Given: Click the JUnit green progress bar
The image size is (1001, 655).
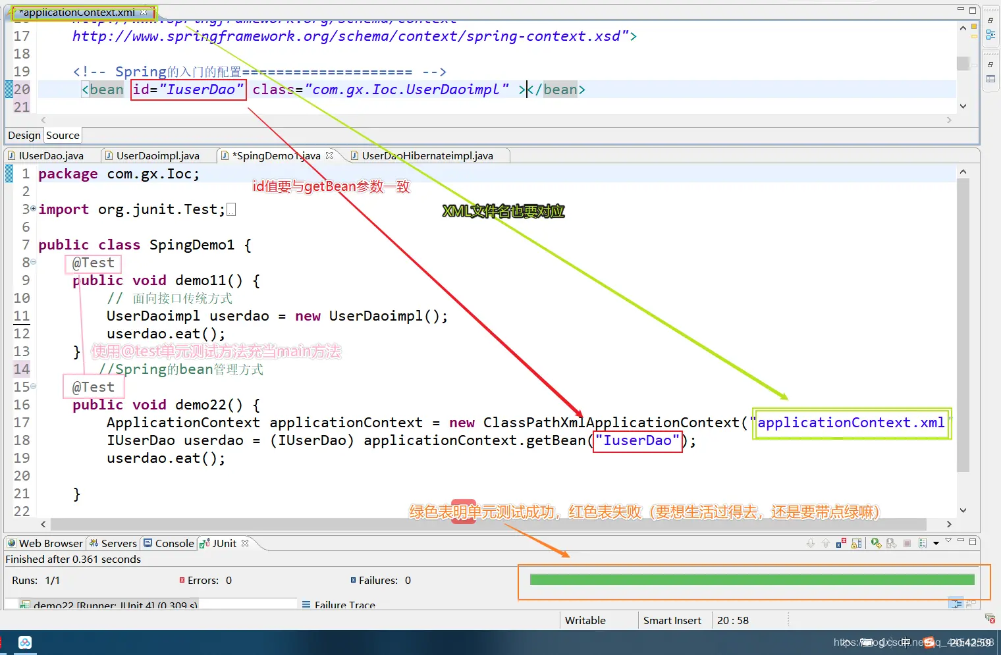Looking at the screenshot, I should coord(752,580).
